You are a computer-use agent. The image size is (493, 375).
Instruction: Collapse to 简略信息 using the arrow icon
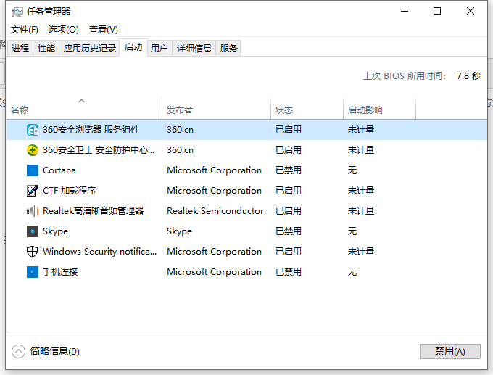[18, 351]
